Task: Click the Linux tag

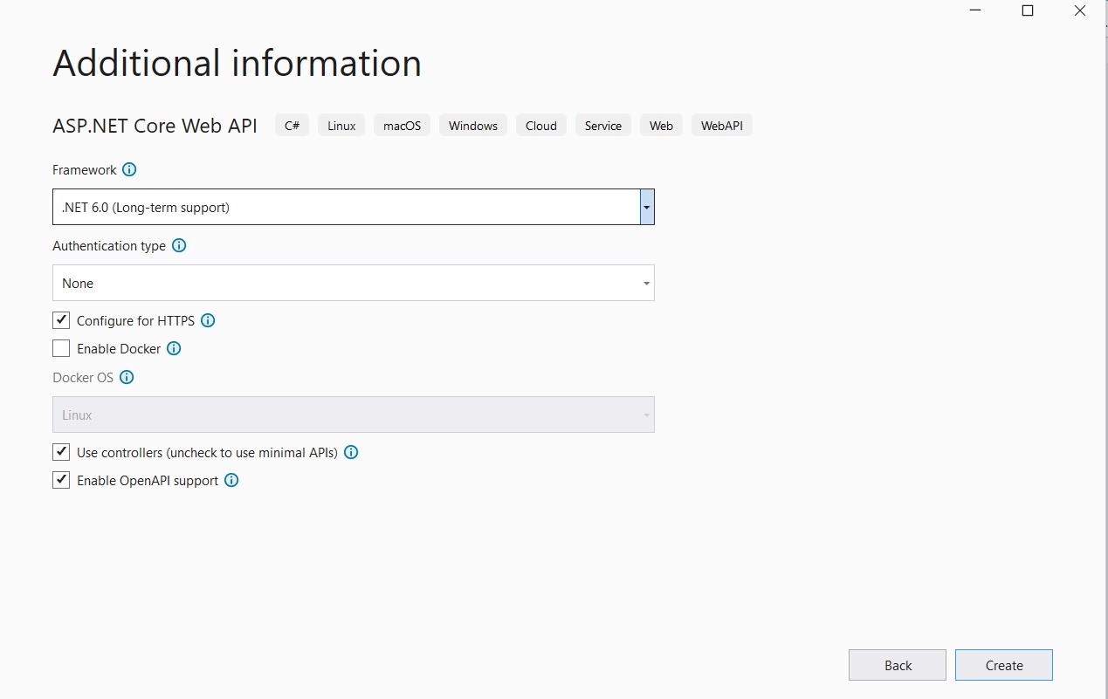Action: coord(341,126)
